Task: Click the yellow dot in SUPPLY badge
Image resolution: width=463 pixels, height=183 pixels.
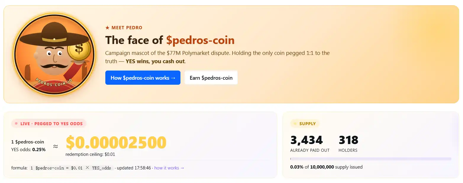Action: [295, 124]
